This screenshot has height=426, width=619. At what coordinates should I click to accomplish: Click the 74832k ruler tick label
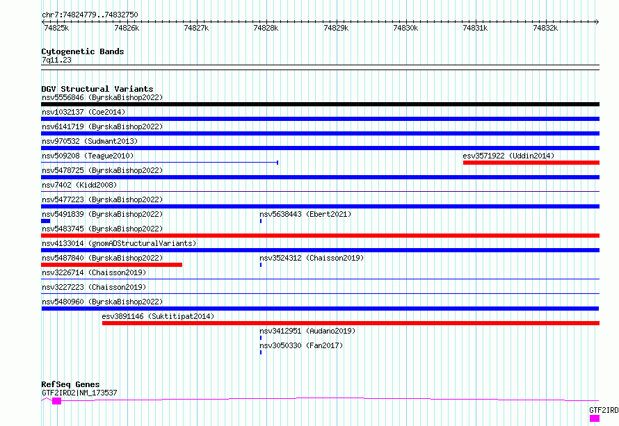point(545,28)
